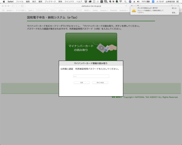This screenshot has width=182, height=145.
Task: Click the 国税電子申告・納税システム heading
Action: pos(52,17)
